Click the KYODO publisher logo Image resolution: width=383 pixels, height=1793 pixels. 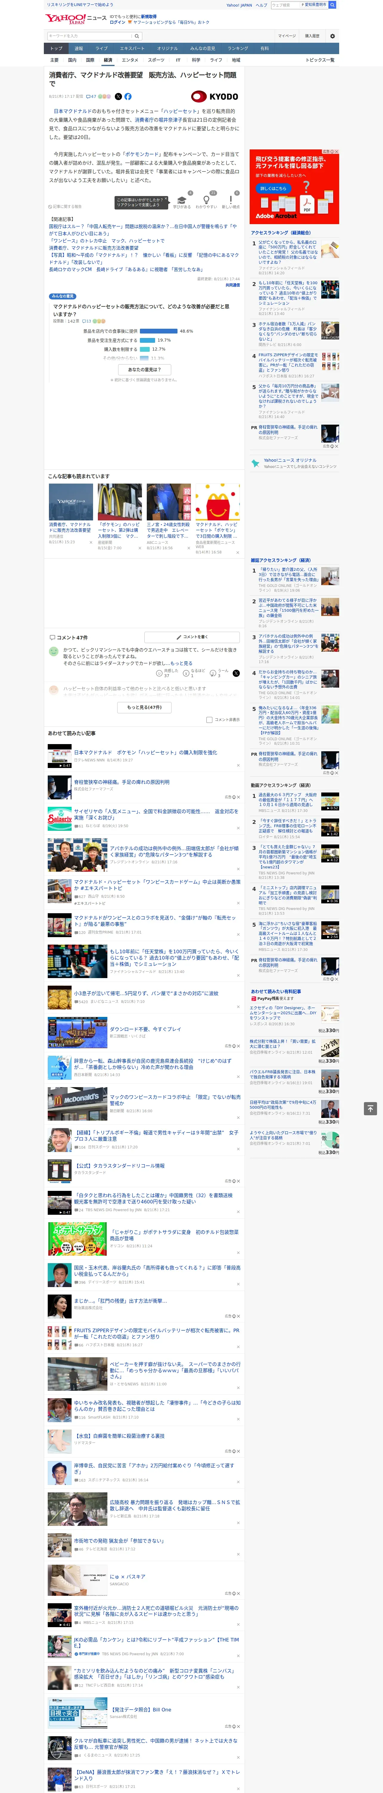pyautogui.click(x=215, y=97)
